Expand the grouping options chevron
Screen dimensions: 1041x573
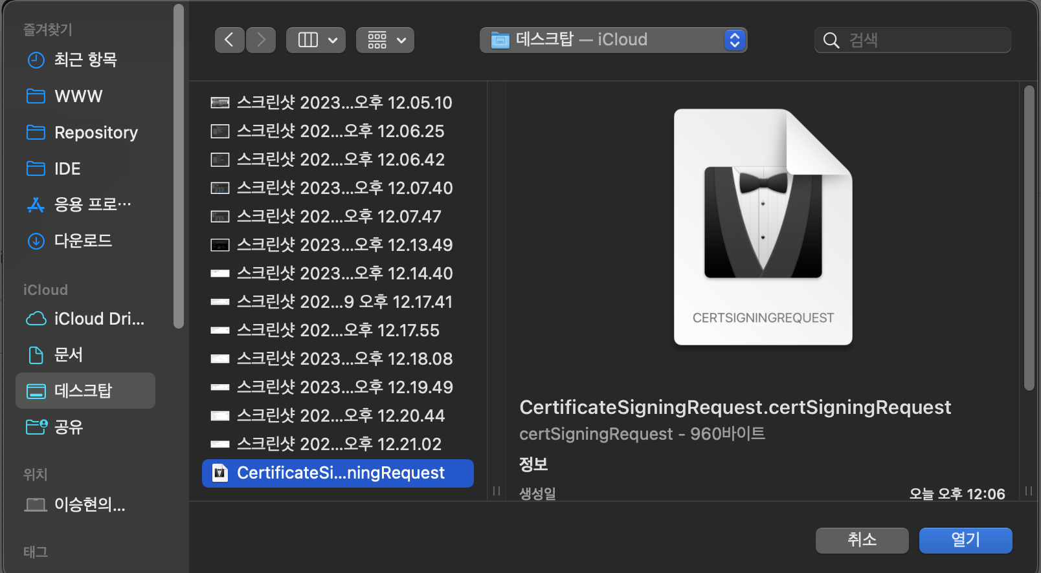coord(401,40)
